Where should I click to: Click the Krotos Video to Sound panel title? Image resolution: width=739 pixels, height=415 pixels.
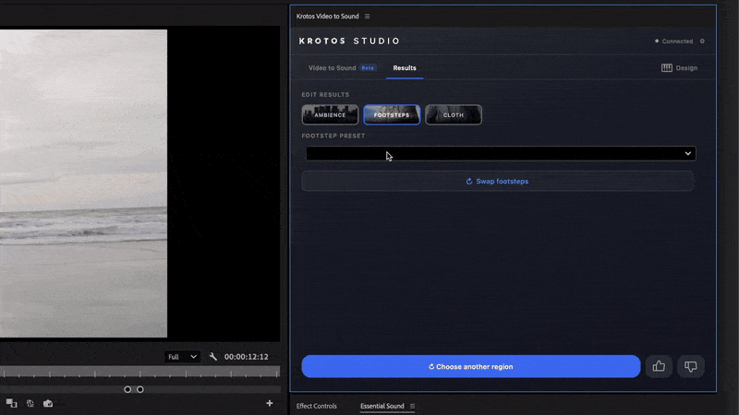click(328, 16)
